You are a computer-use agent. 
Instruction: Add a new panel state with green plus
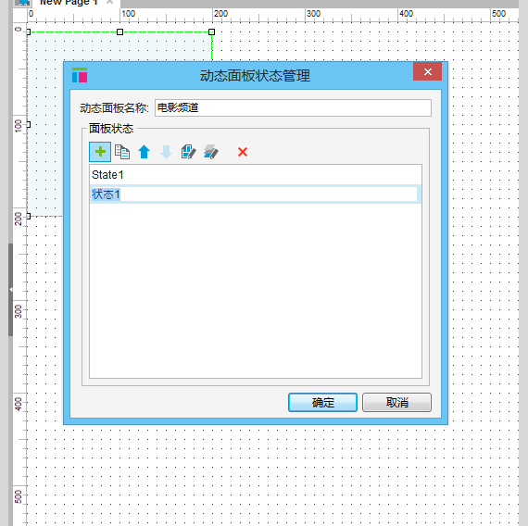point(100,152)
